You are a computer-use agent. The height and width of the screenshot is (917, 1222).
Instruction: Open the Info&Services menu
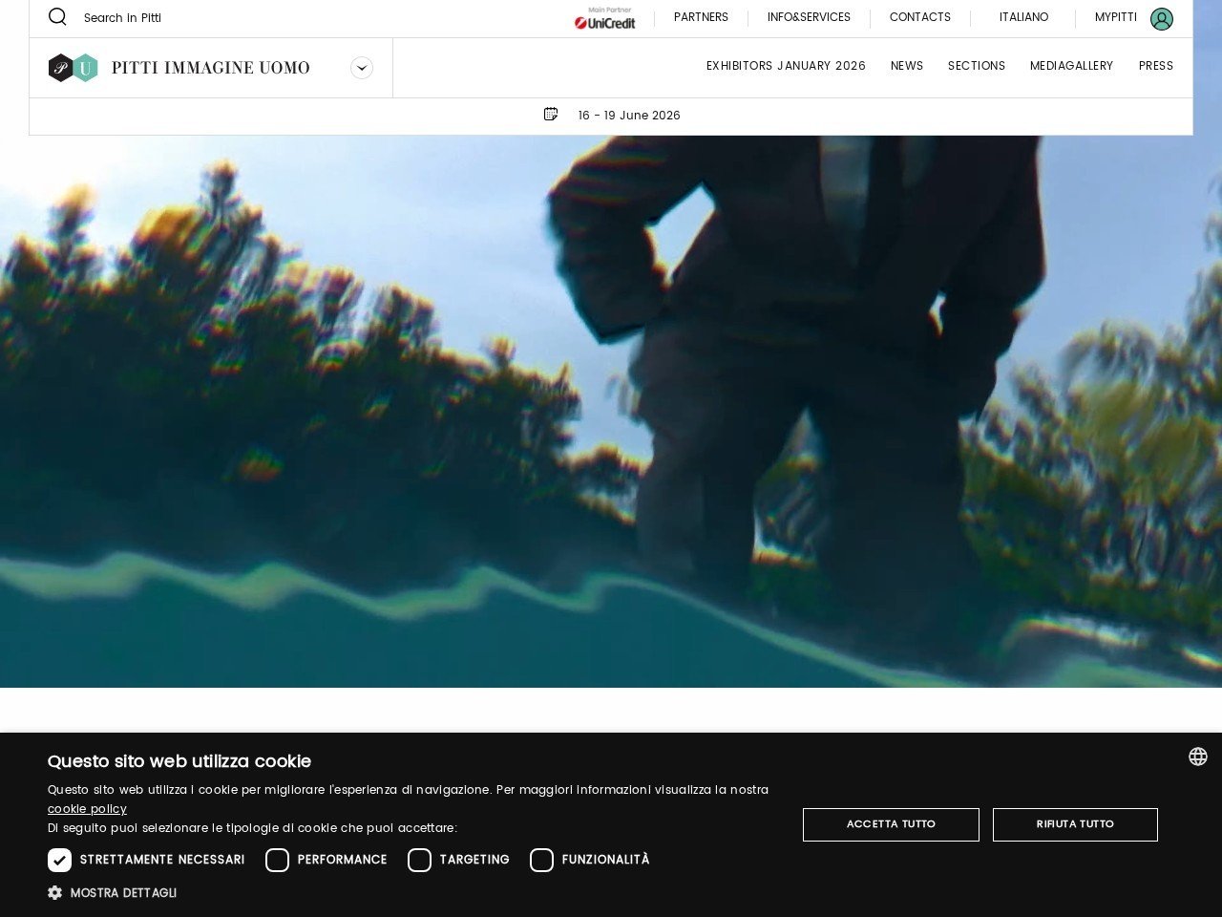pos(809,17)
